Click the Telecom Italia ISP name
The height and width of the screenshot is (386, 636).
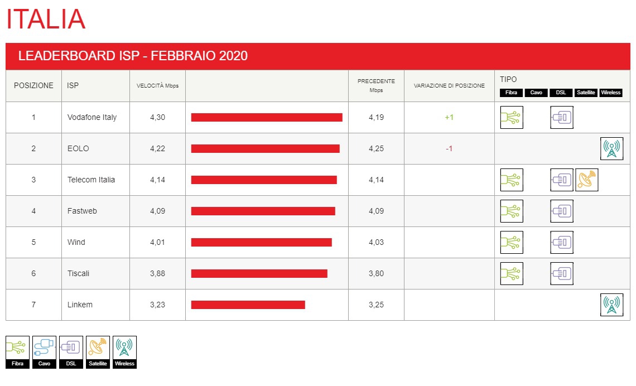point(91,180)
